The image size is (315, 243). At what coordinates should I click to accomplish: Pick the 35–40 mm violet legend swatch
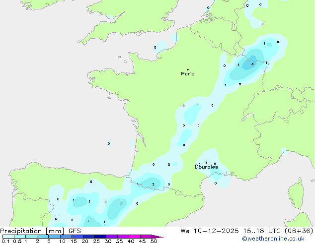tap(123, 237)
